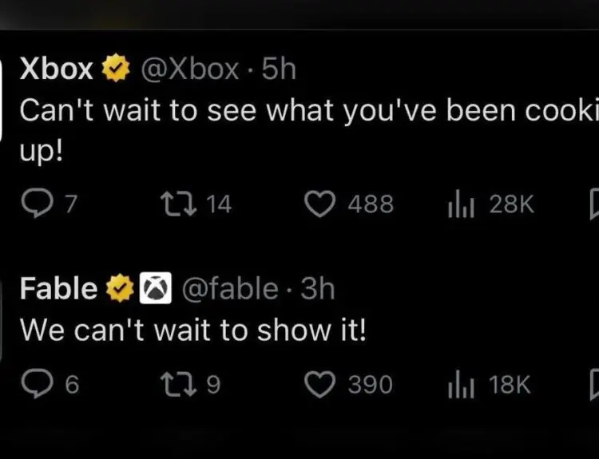The image size is (599, 459).
Task: Open the Fable tweet's 3h timestamp
Action: 318,288
